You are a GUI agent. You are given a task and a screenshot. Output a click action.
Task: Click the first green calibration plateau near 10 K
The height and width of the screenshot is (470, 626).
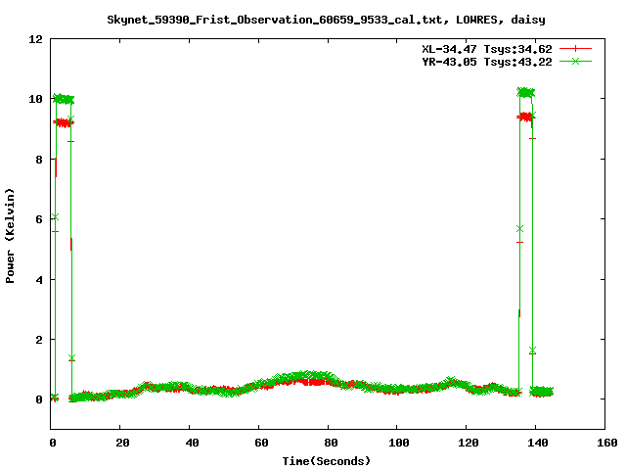(x=64, y=99)
